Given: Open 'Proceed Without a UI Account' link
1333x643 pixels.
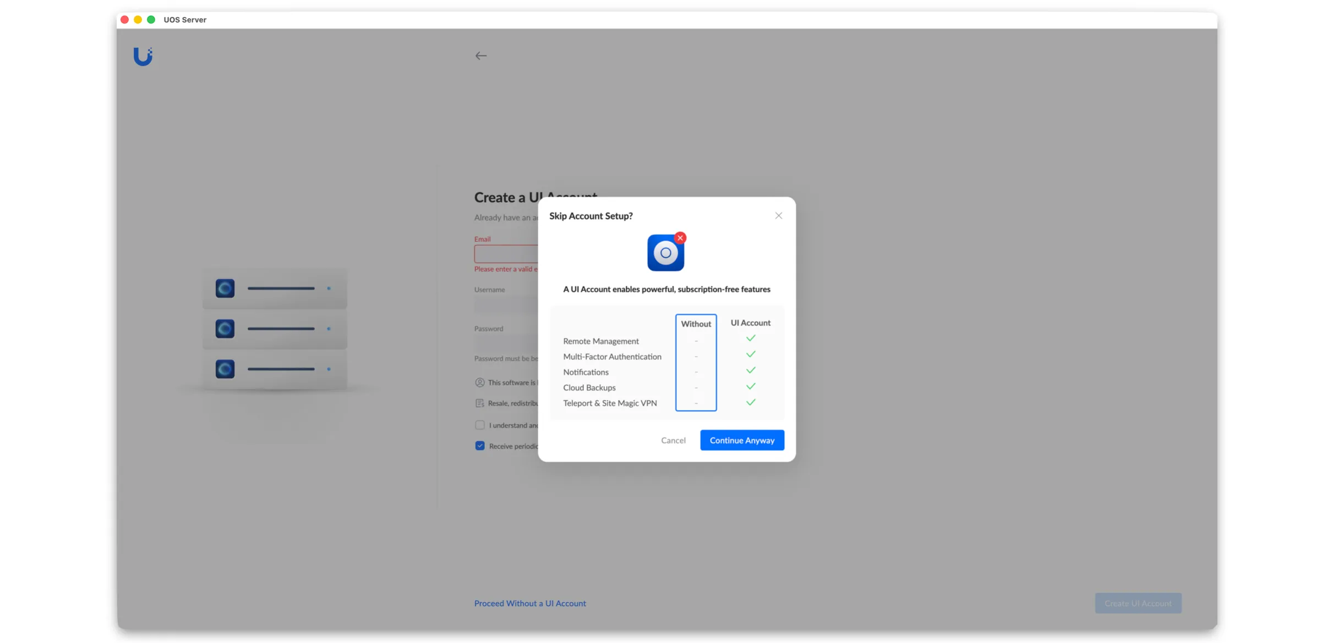Looking at the screenshot, I should coord(529,603).
